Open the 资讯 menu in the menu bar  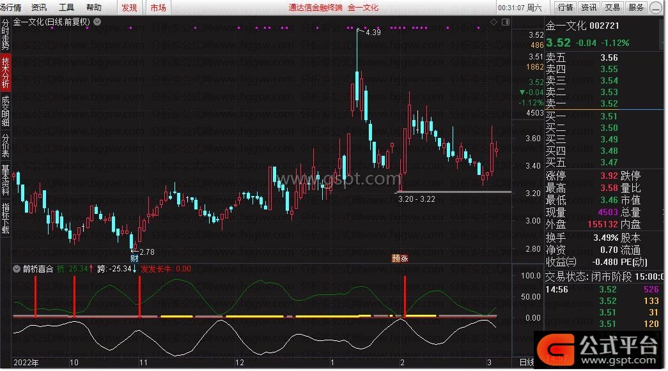click(39, 7)
